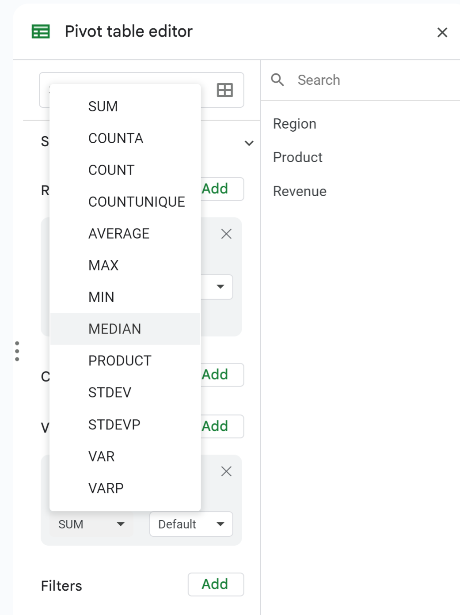
Task: Select the Product field
Action: [x=298, y=157]
